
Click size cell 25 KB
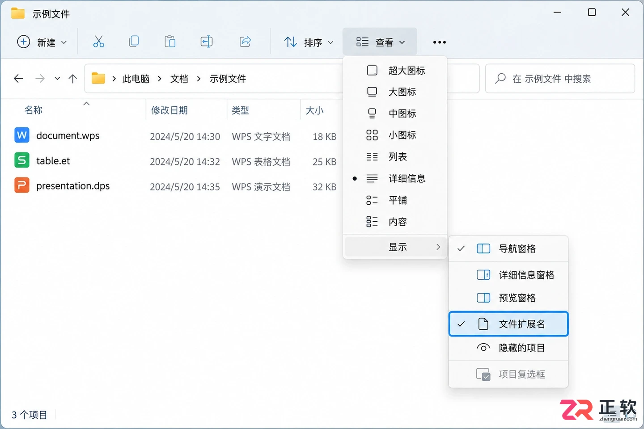click(x=324, y=162)
